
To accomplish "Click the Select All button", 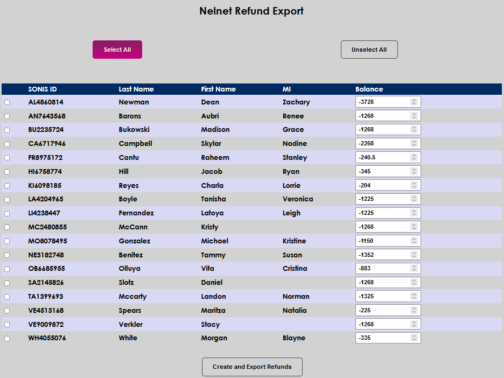I will tap(117, 49).
